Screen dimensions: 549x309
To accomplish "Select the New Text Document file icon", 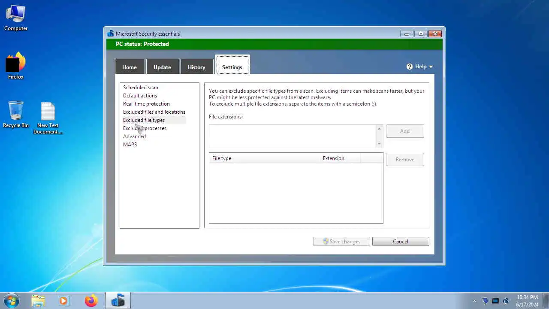I will point(48,118).
